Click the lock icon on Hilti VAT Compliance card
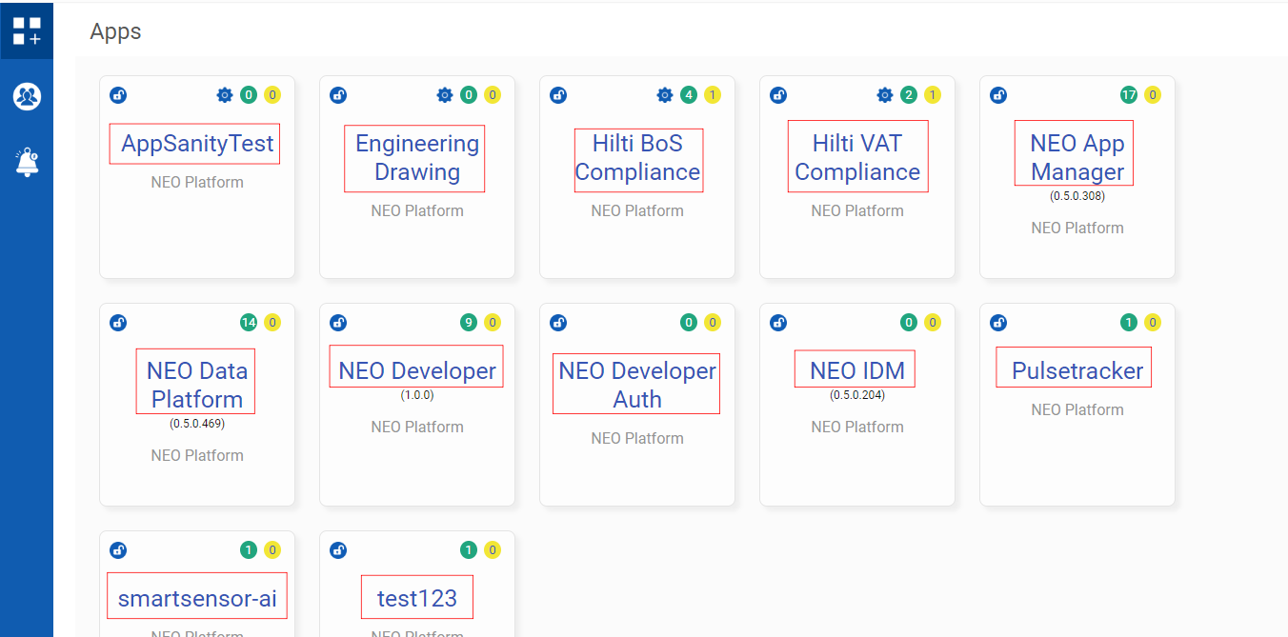This screenshot has height=637, width=1288. pyautogui.click(x=778, y=95)
